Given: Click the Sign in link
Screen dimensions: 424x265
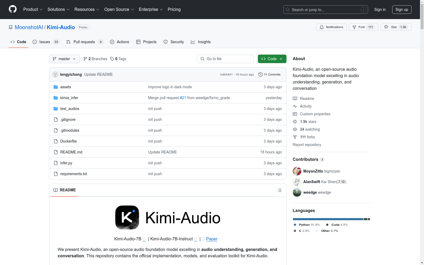Looking at the screenshot, I should pyautogui.click(x=380, y=10).
